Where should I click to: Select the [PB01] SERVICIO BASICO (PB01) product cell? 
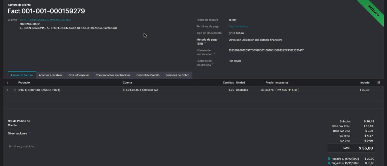(x=39, y=90)
